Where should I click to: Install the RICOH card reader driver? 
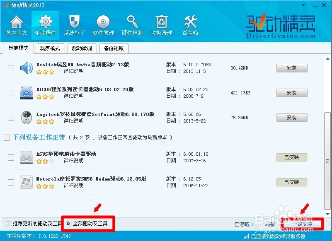click(292, 93)
